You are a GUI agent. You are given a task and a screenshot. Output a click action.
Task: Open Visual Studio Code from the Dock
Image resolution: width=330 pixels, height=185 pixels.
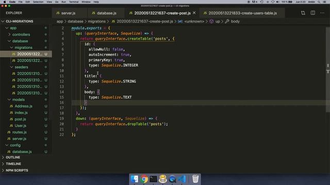(x=182, y=179)
